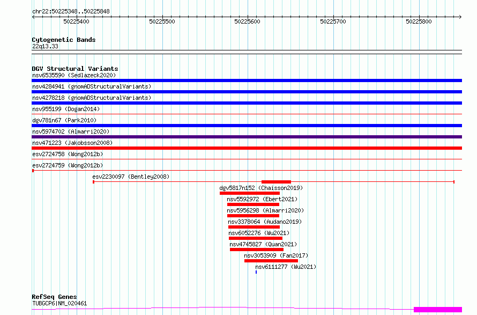Image resolution: width=477 pixels, height=315 pixels.
Task: Click the red bar under nsv5592972
Action: coord(253,204)
